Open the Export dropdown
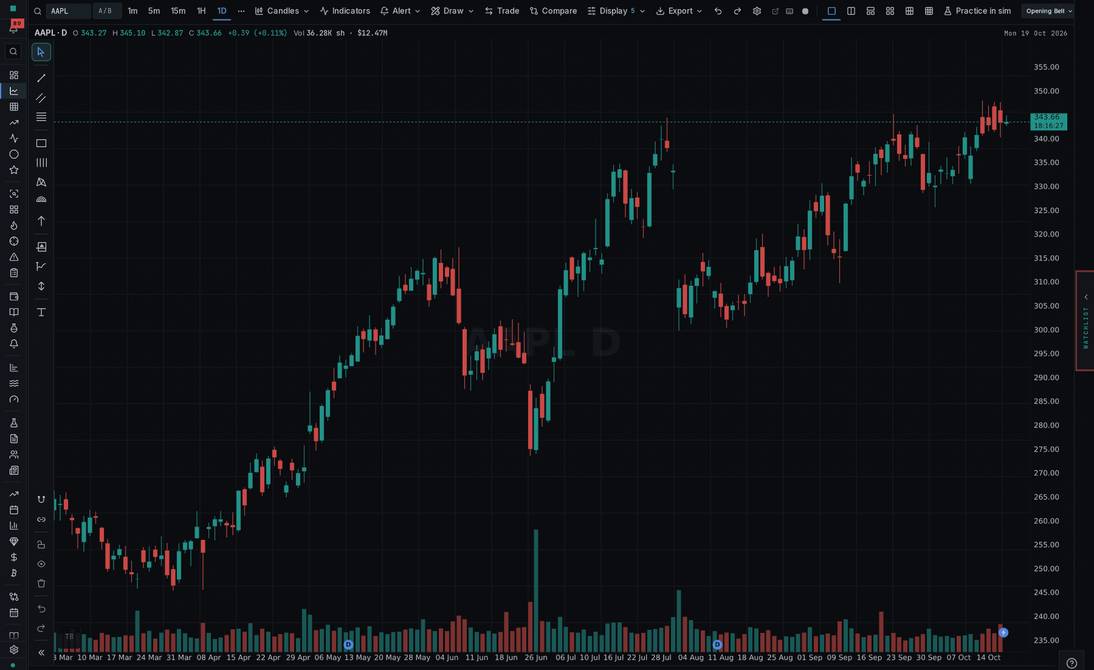 click(679, 11)
